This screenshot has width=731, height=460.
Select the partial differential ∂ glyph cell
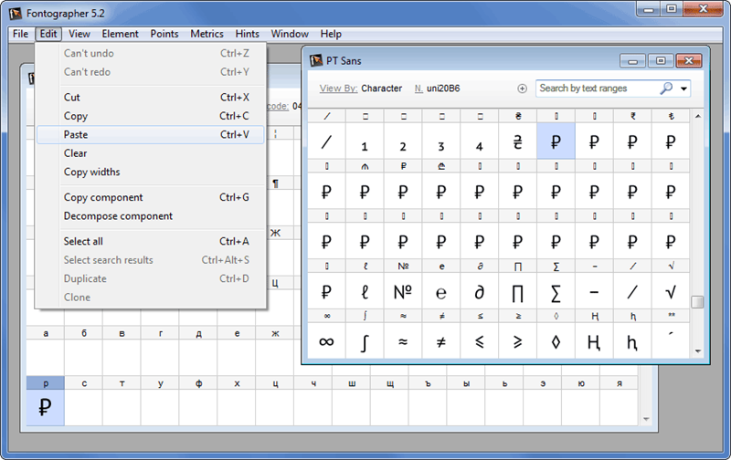(479, 292)
